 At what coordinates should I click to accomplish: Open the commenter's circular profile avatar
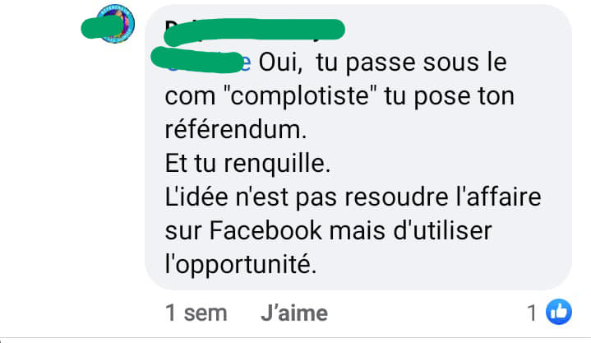coord(115,23)
